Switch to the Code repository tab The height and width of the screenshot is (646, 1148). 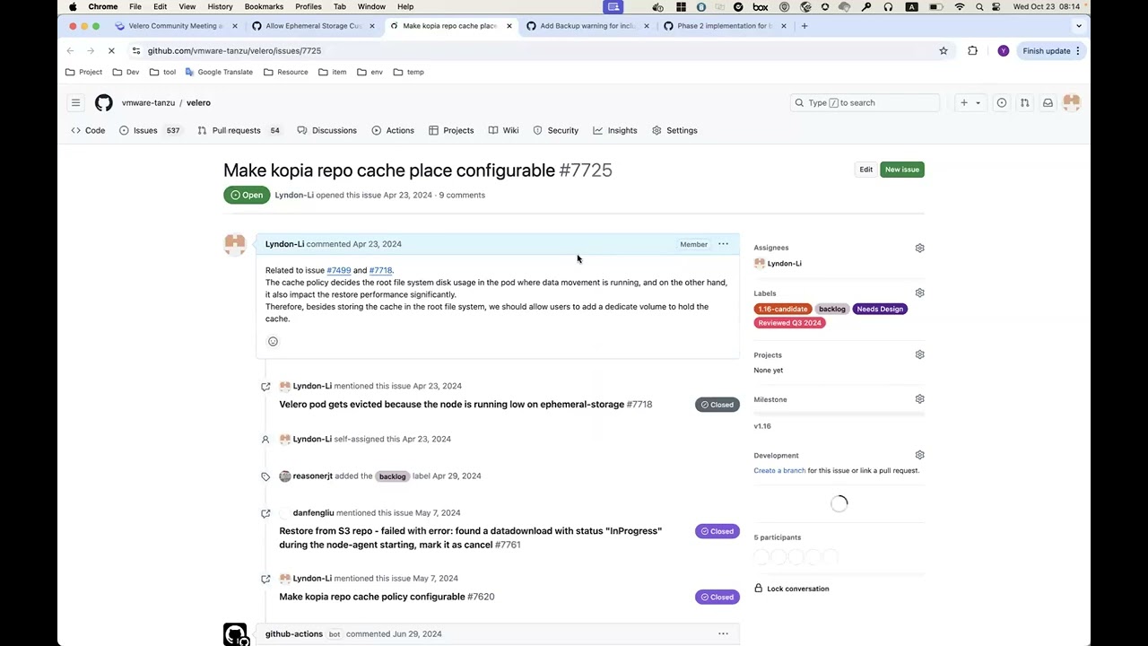(x=88, y=131)
